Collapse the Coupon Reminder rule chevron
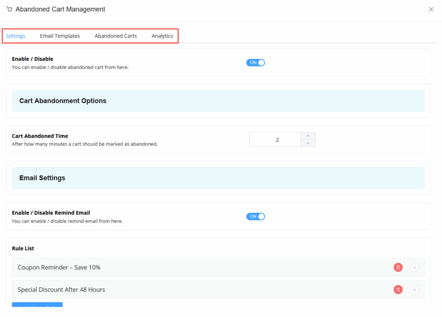This screenshot has height=317, width=442. coord(414,267)
